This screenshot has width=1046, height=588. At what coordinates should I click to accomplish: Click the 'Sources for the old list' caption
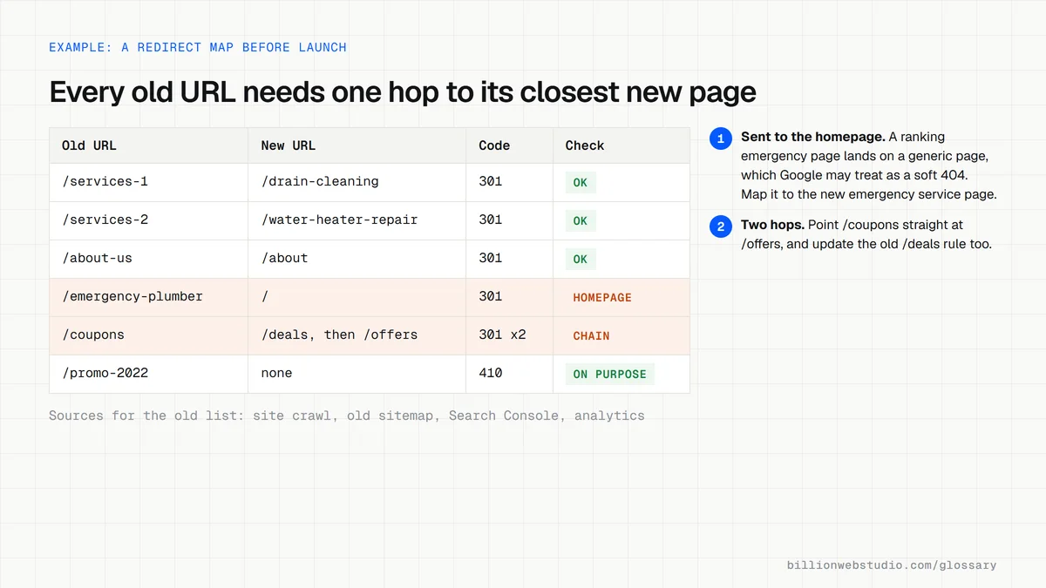click(347, 416)
